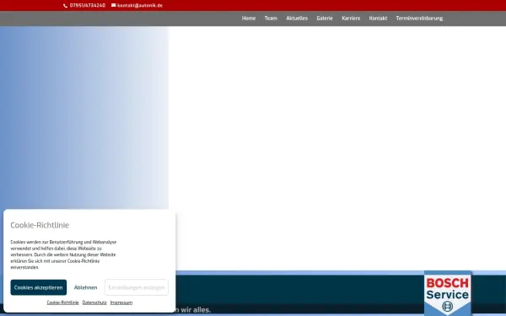Open the Bosch Service logo badge
506x316 pixels.
coord(447,293)
